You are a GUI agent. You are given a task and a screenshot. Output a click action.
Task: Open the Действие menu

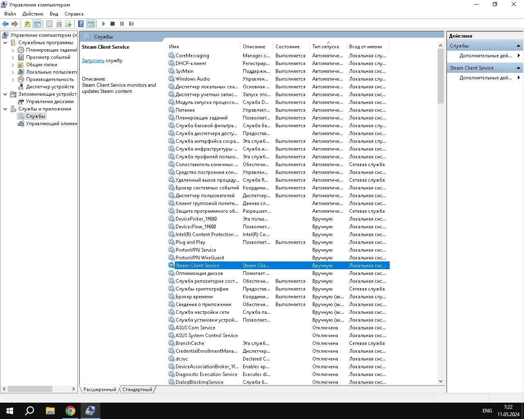click(33, 14)
